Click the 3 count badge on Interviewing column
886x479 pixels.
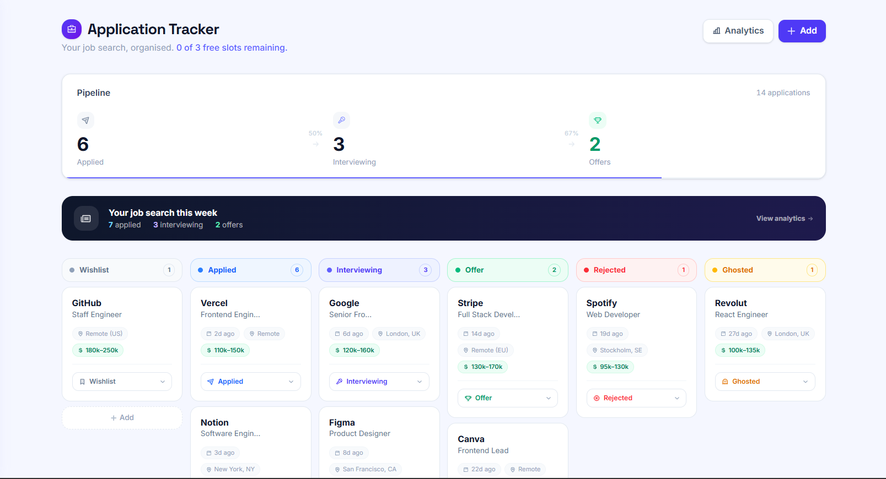[425, 270]
